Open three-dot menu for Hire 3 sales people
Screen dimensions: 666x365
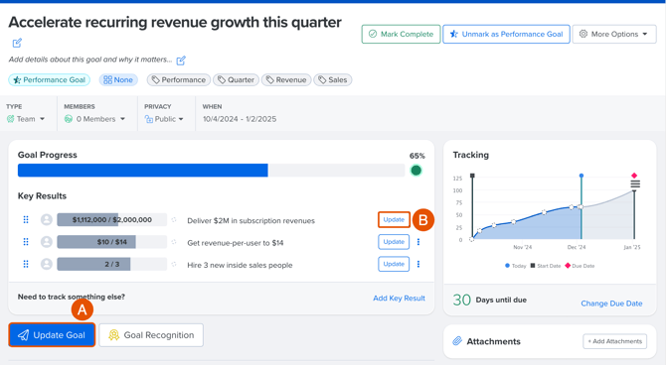418,264
